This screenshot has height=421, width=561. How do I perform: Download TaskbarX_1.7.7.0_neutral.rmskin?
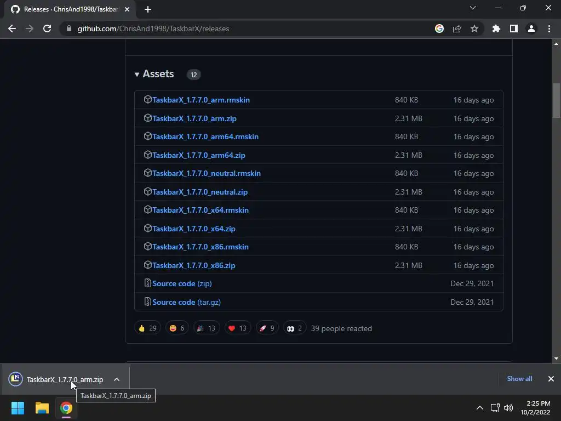pos(207,173)
